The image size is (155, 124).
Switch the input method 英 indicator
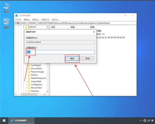click(x=152, y=121)
